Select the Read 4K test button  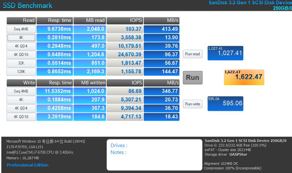[x=21, y=38]
